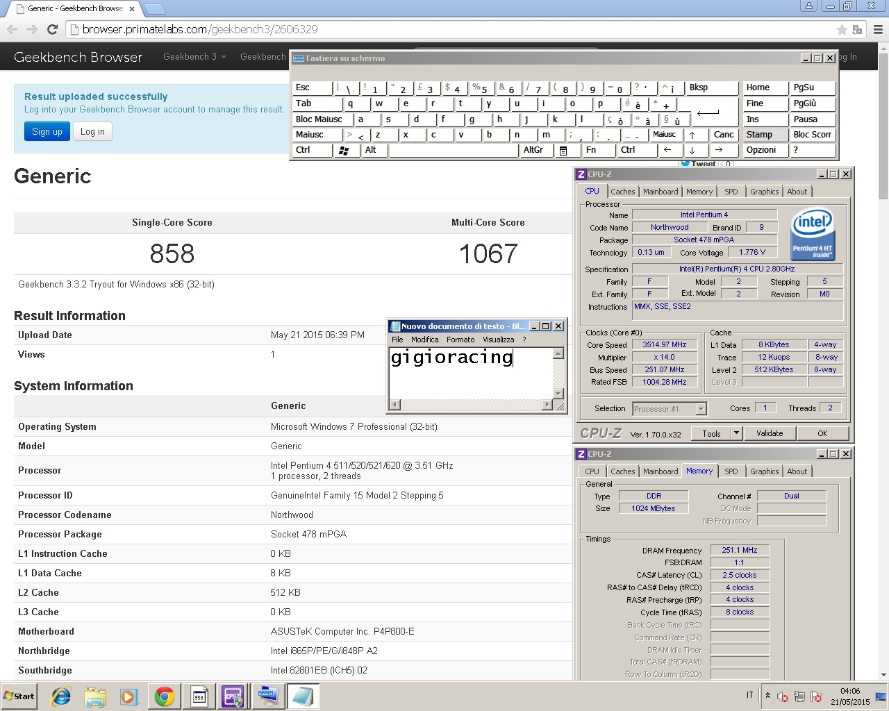Open the Caches tab in the top CPU-Z window
The height and width of the screenshot is (711, 889).
(623, 192)
